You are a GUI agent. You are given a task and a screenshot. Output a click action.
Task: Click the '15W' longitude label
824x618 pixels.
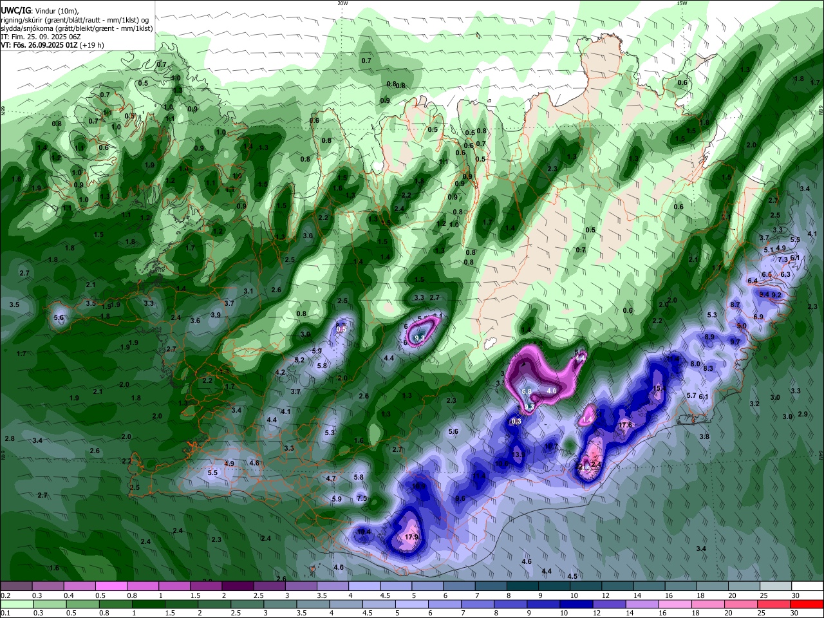pos(682,3)
